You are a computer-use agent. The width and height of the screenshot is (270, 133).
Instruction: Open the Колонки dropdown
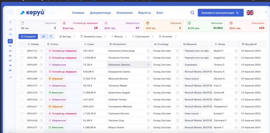[168, 36]
